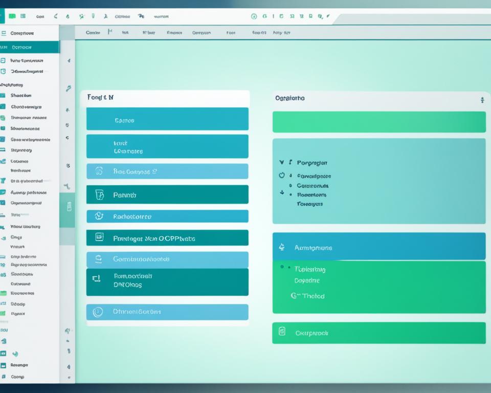Click the document icon beside Cnırpreock

coord(282,331)
